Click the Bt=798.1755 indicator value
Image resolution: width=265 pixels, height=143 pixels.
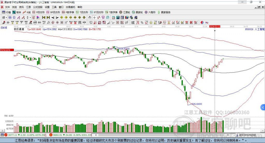[x=95, y=29]
